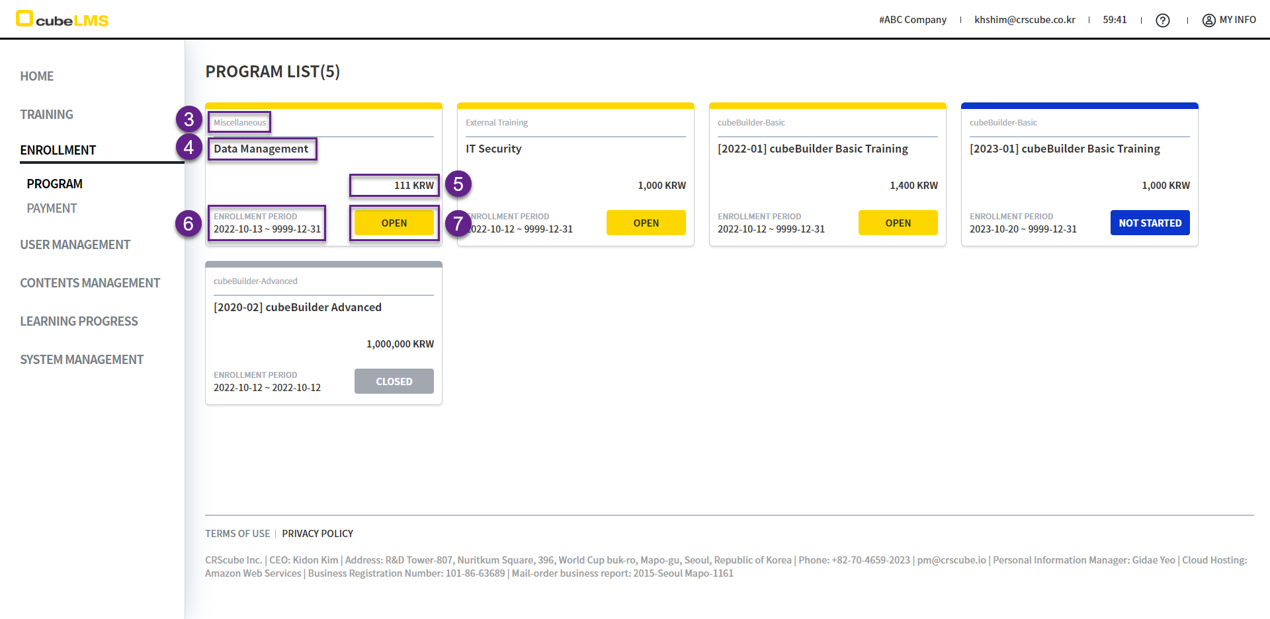
Task: Open the PRIVACY POLICY link
Action: [x=317, y=533]
